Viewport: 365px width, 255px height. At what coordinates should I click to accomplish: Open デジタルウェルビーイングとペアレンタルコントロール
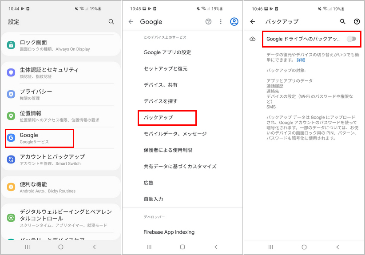[61, 218]
